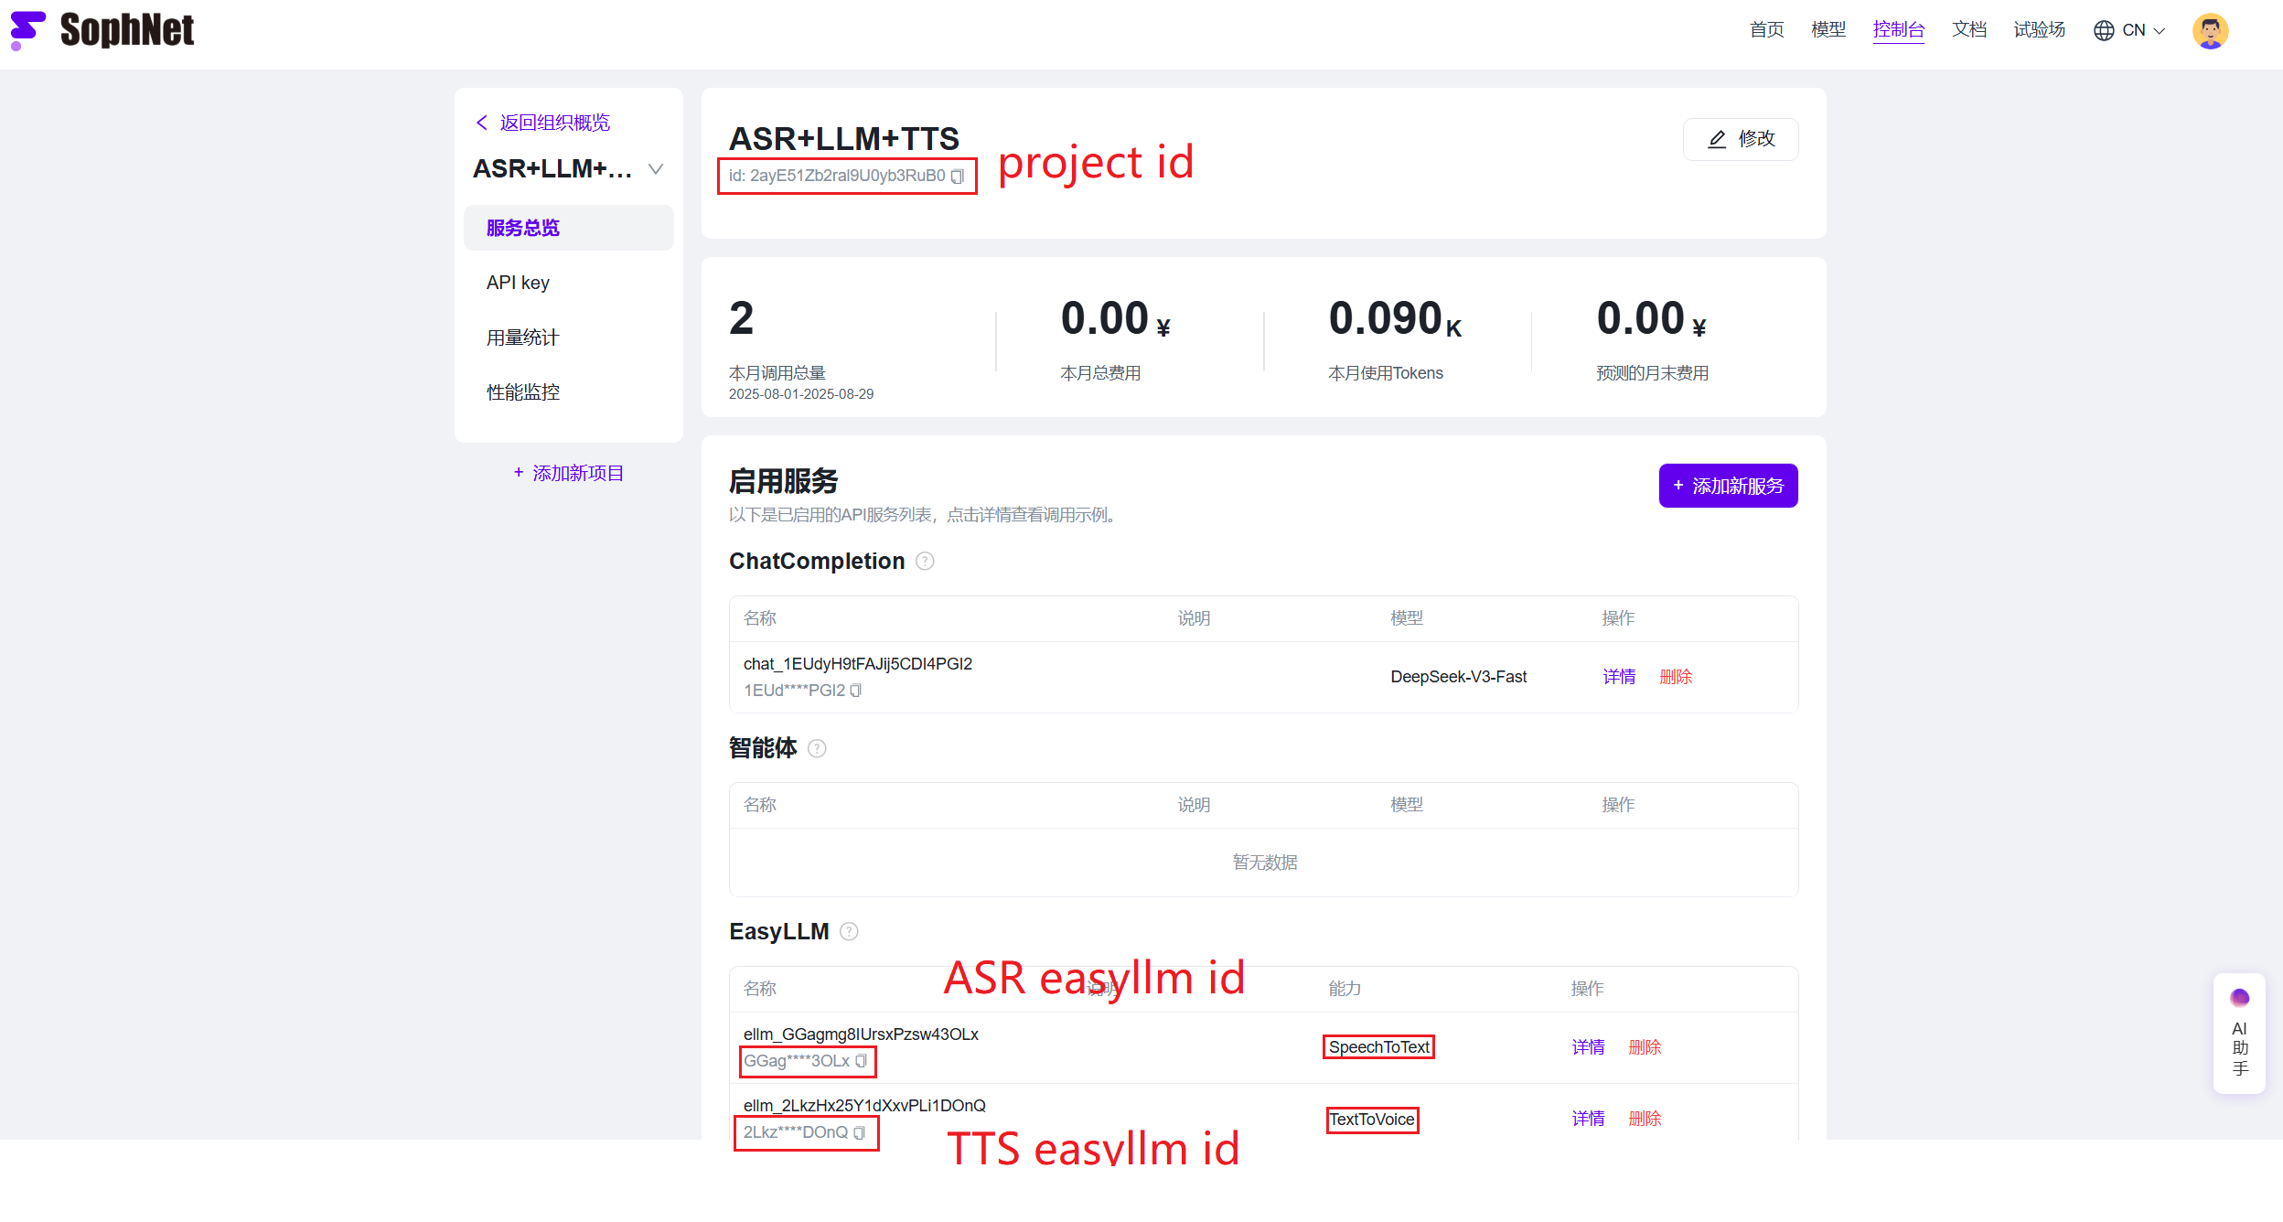This screenshot has width=2283, height=1222.
Task: Copy the TTS easyllm id 2Lkz****DOnQ
Action: 860,1132
